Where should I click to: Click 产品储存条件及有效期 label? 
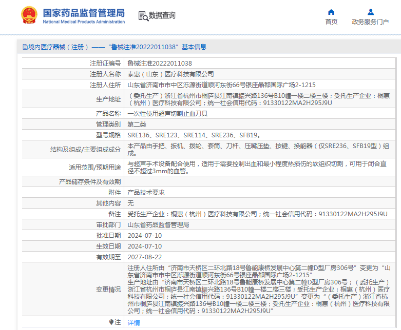(90, 182)
